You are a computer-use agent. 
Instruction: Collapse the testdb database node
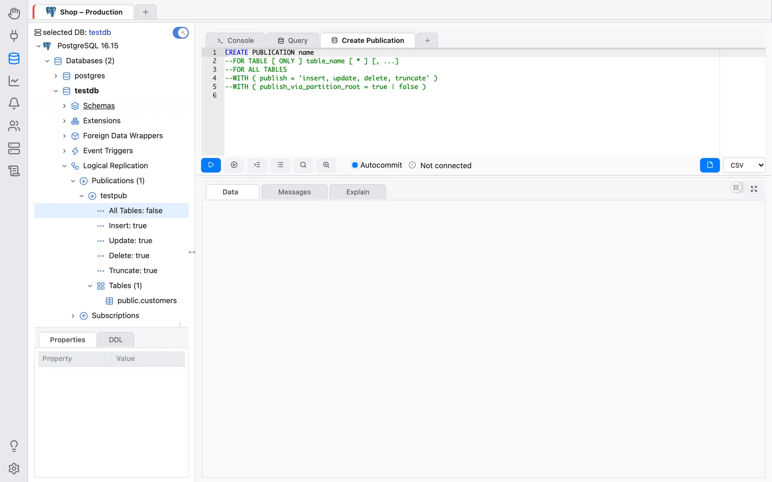coord(56,91)
